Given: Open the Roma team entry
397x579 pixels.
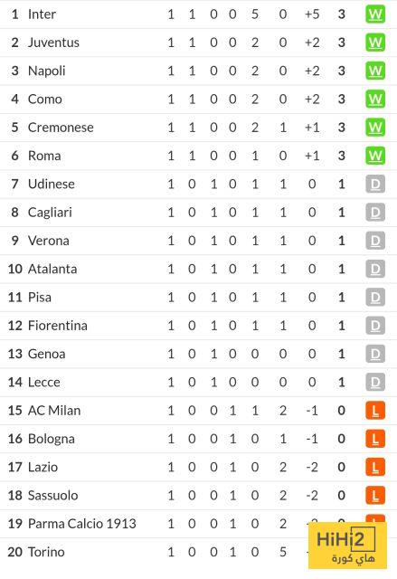Looking at the screenshot, I should pyautogui.click(x=199, y=156).
